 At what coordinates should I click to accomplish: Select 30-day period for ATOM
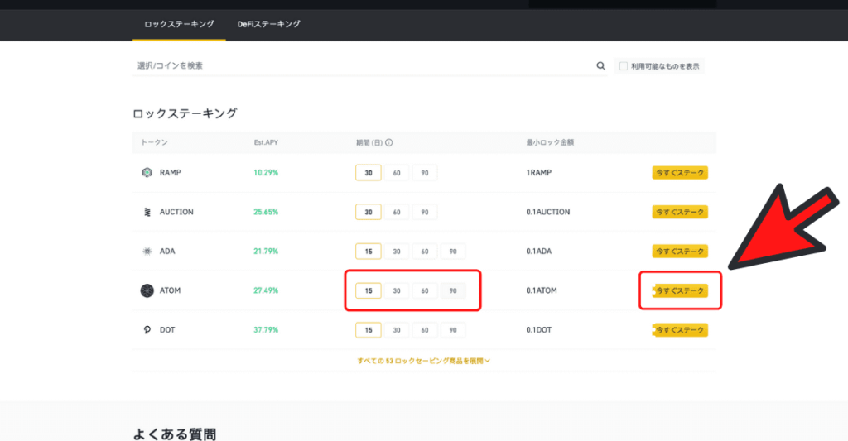(397, 290)
